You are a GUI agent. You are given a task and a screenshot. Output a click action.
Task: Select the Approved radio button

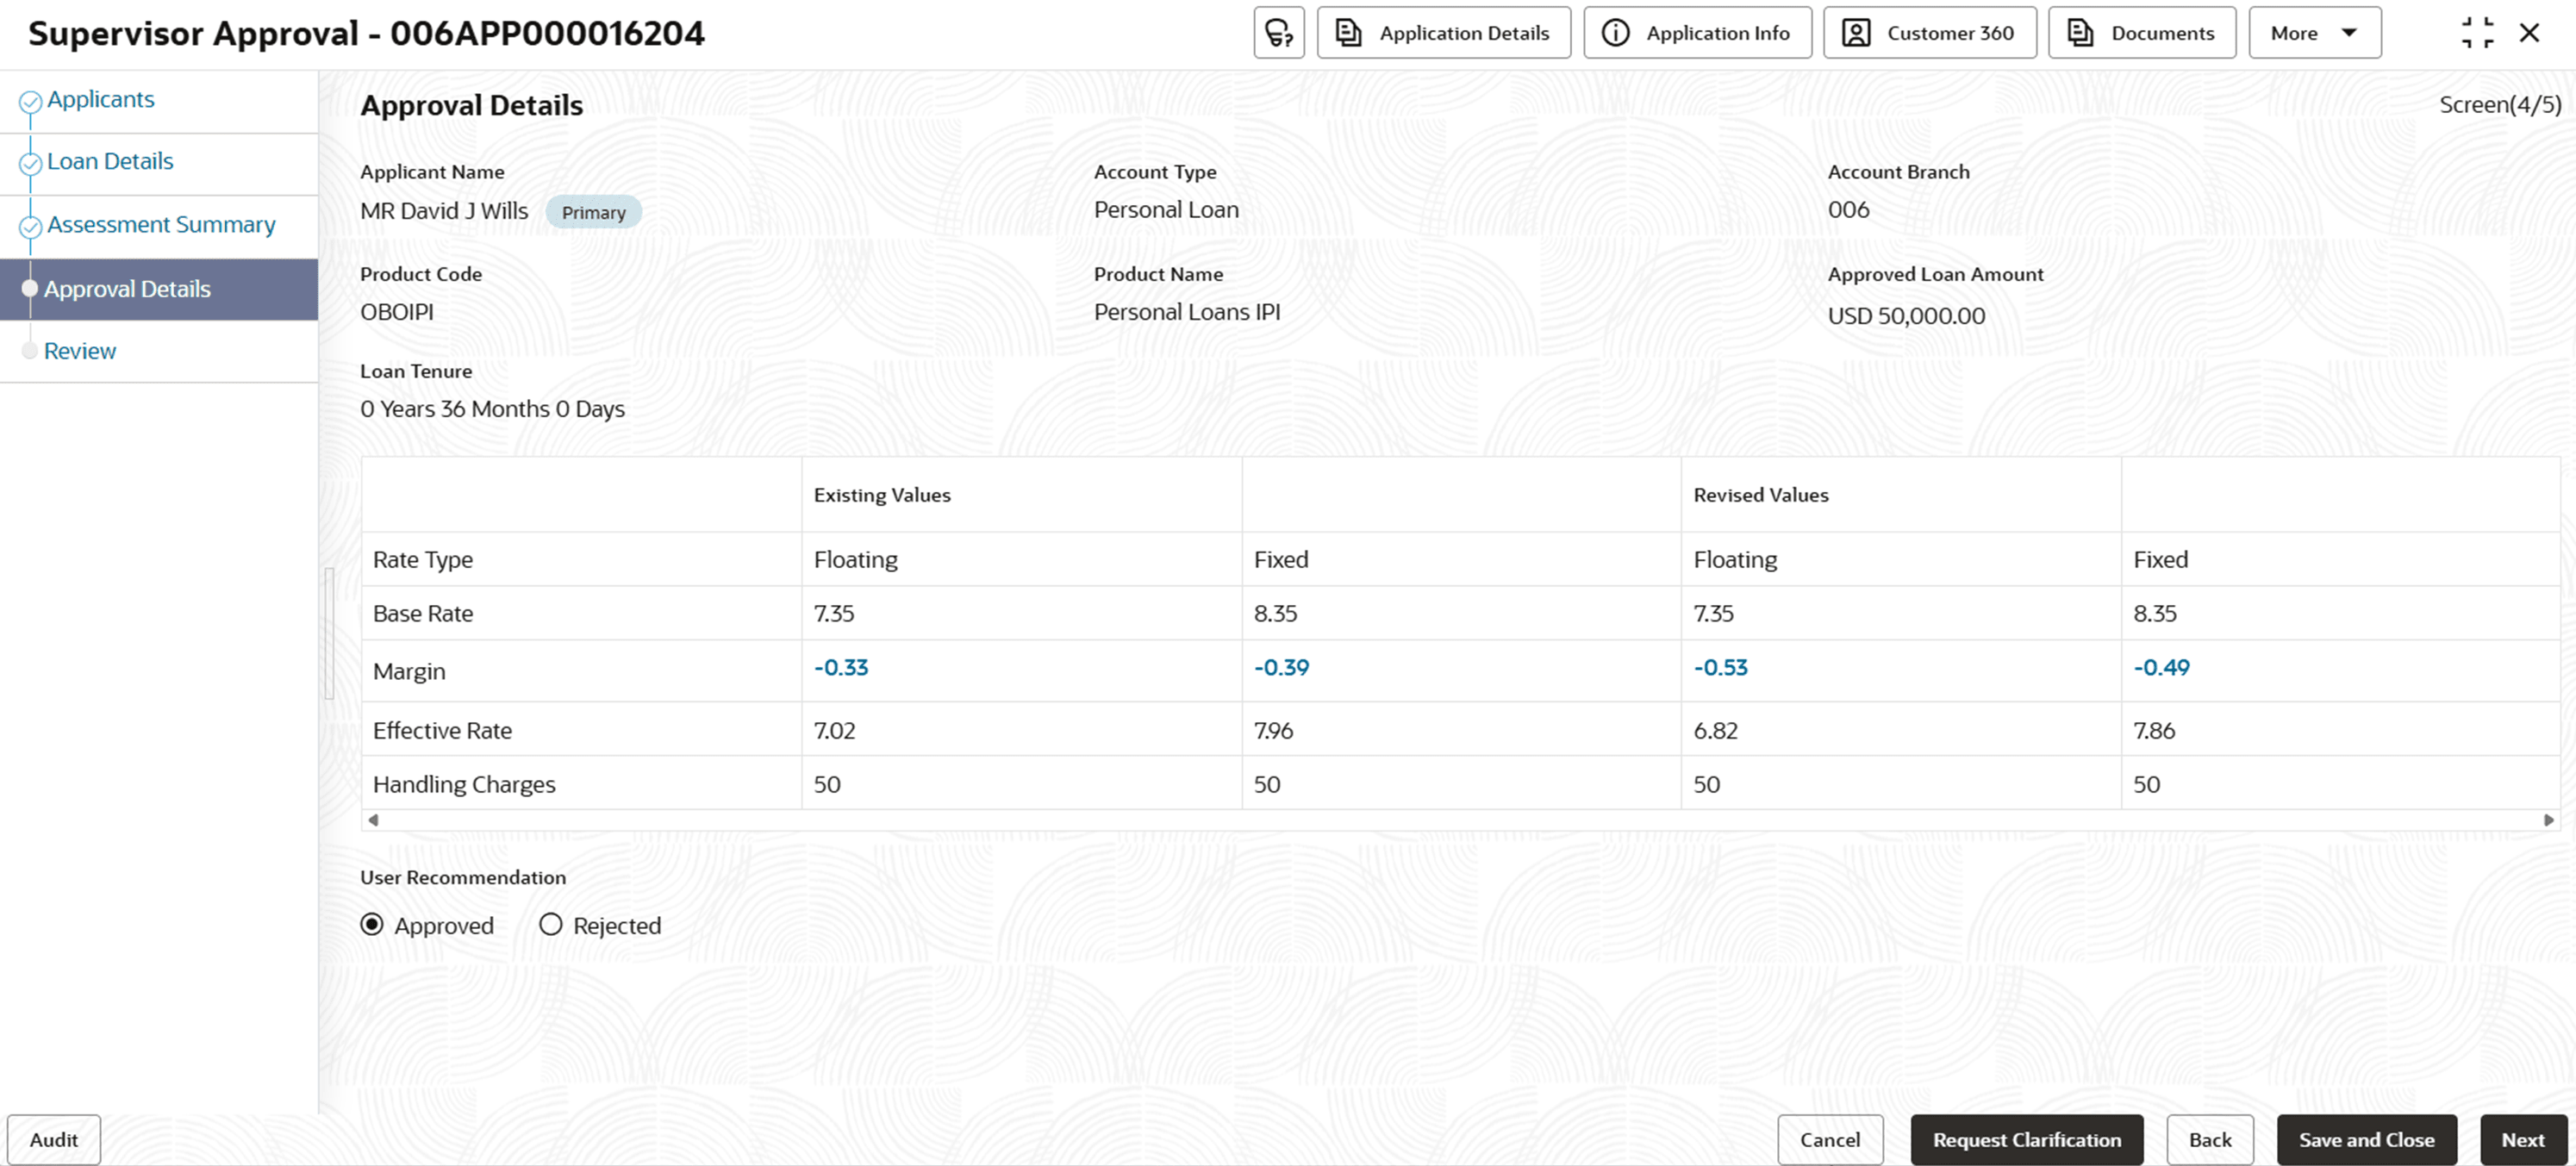point(372,924)
